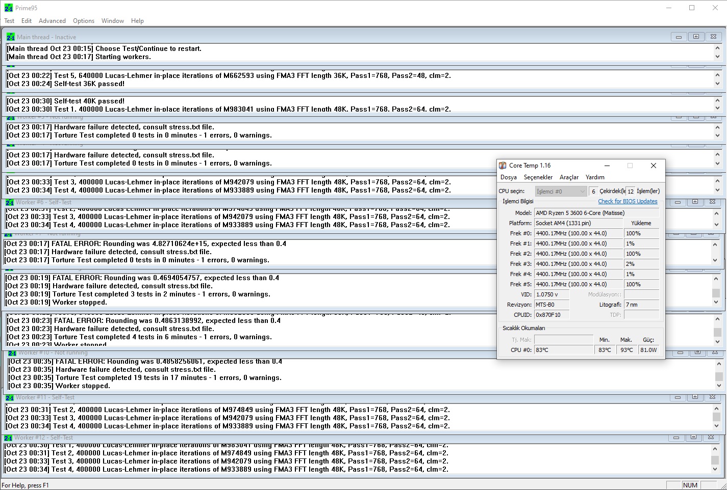Viewport: 727px width, 490px height.
Task: Click scrollbar thumb in Worker #10 log
Action: 719,376
